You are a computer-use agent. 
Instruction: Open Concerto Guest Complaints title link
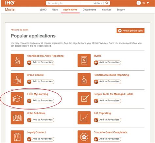click(110, 132)
